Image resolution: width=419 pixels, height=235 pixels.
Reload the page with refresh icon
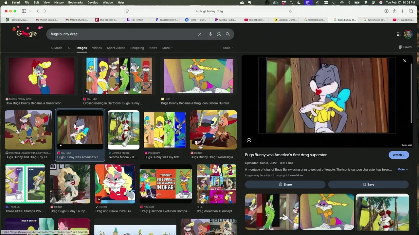290,11
